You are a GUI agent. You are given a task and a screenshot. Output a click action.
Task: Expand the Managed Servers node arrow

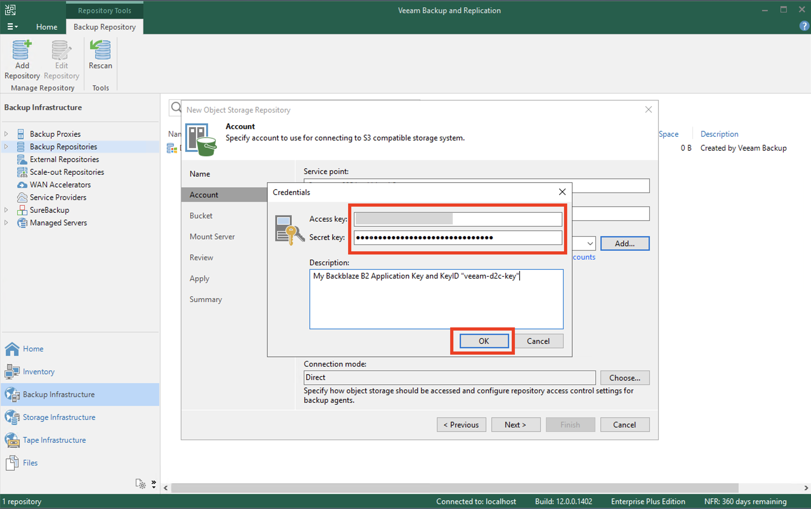pyautogui.click(x=6, y=223)
